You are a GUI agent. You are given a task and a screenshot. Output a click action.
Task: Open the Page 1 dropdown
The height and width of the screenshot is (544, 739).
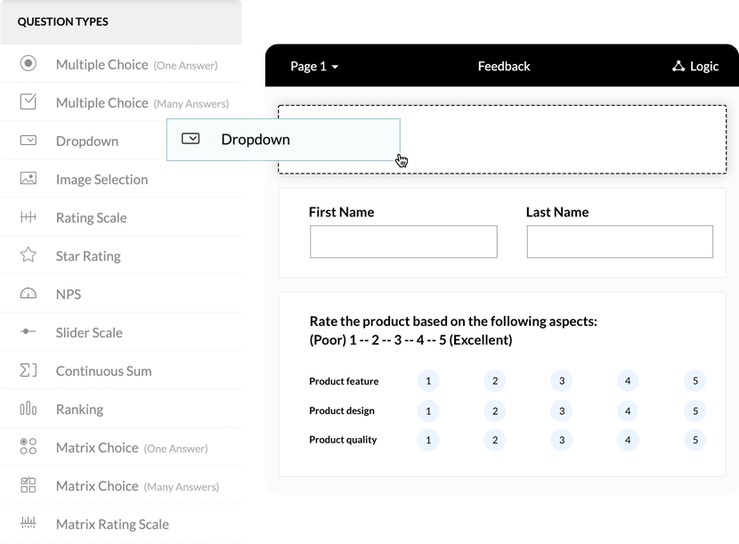click(314, 66)
